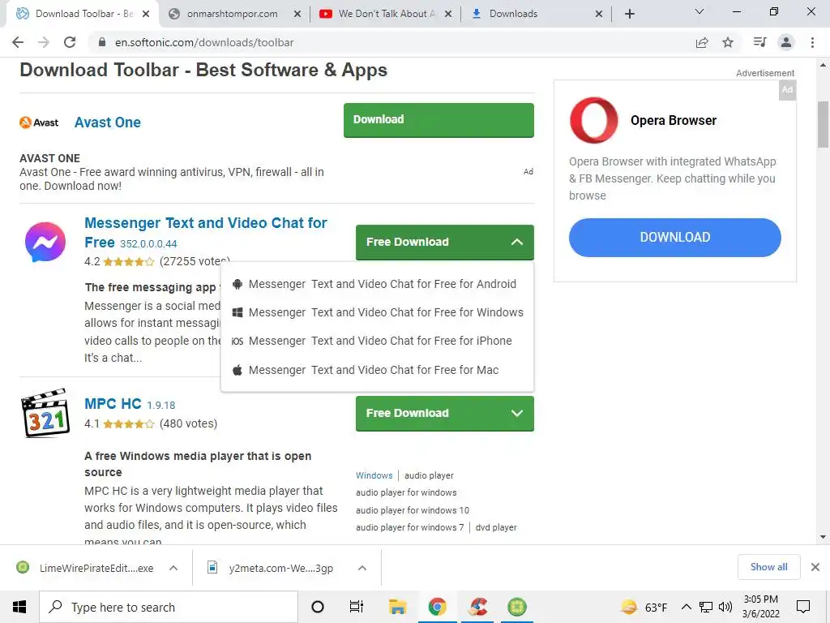Open the Messenger Text and Video Chat title link
Screen dimensions: 830x623
[205, 232]
